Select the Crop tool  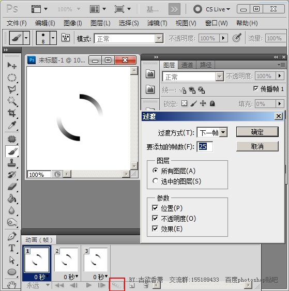coord(12,113)
